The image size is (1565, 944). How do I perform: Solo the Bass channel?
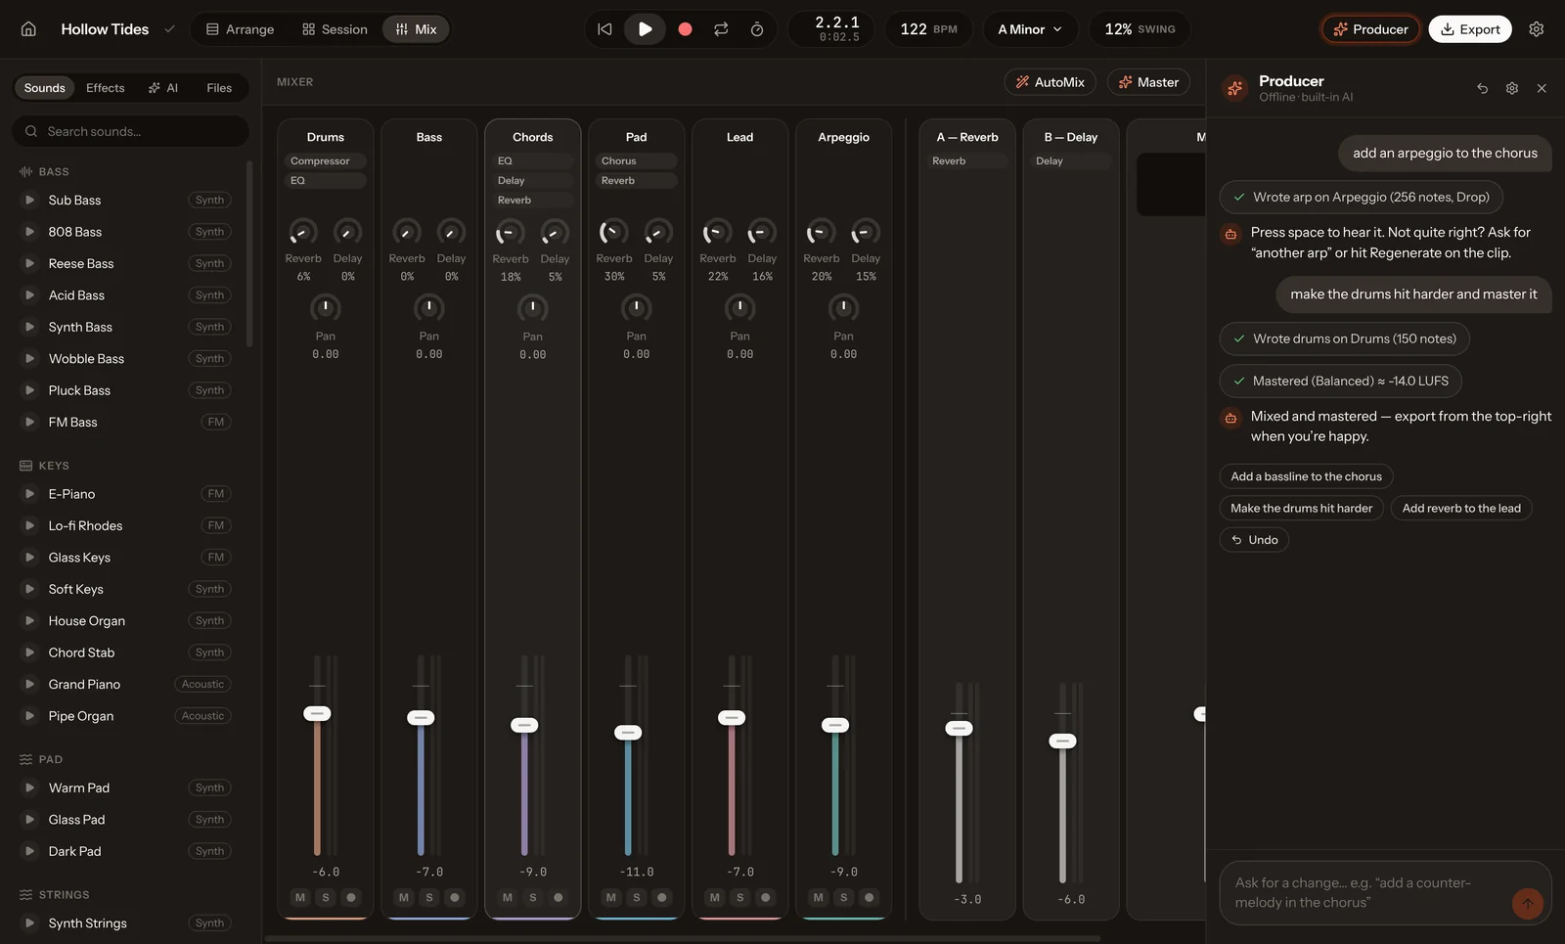pos(429,897)
